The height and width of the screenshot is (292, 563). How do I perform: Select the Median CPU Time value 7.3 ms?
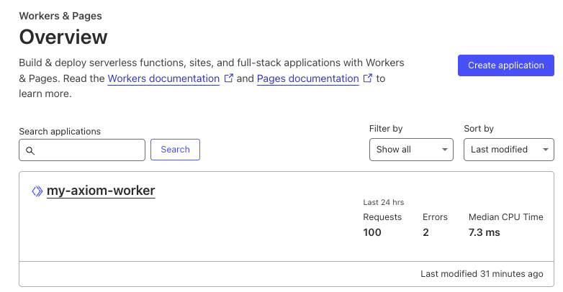pyautogui.click(x=484, y=232)
